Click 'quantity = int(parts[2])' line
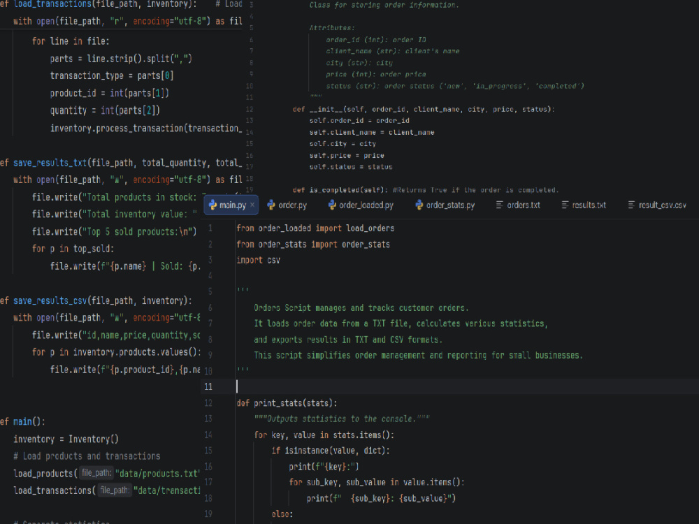Viewport: 699px width, 524px height. [105, 110]
